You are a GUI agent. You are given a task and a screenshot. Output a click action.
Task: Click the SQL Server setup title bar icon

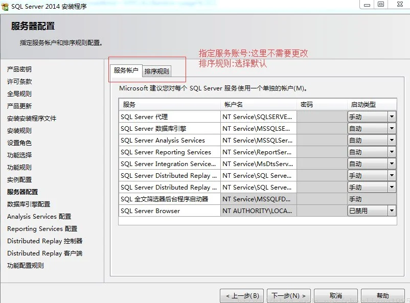5,6
